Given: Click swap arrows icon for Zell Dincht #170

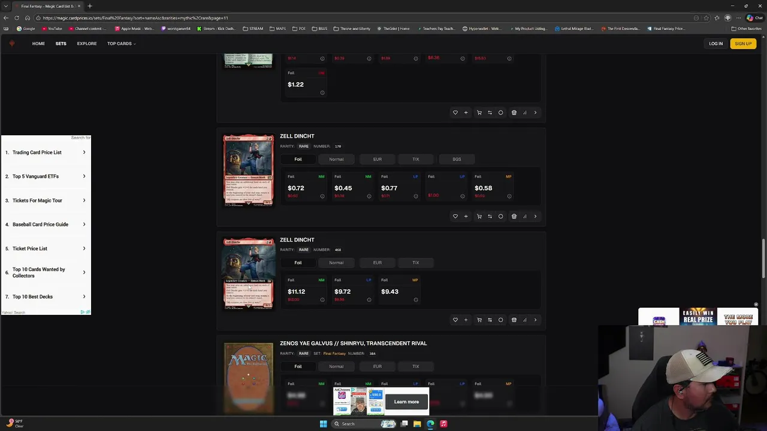Looking at the screenshot, I should tap(490, 216).
